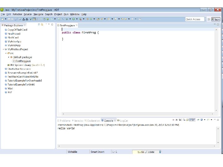The image size is (223, 167).
Task: Toggle Show Console When Standard Error Changes
Action: tap(194, 120)
